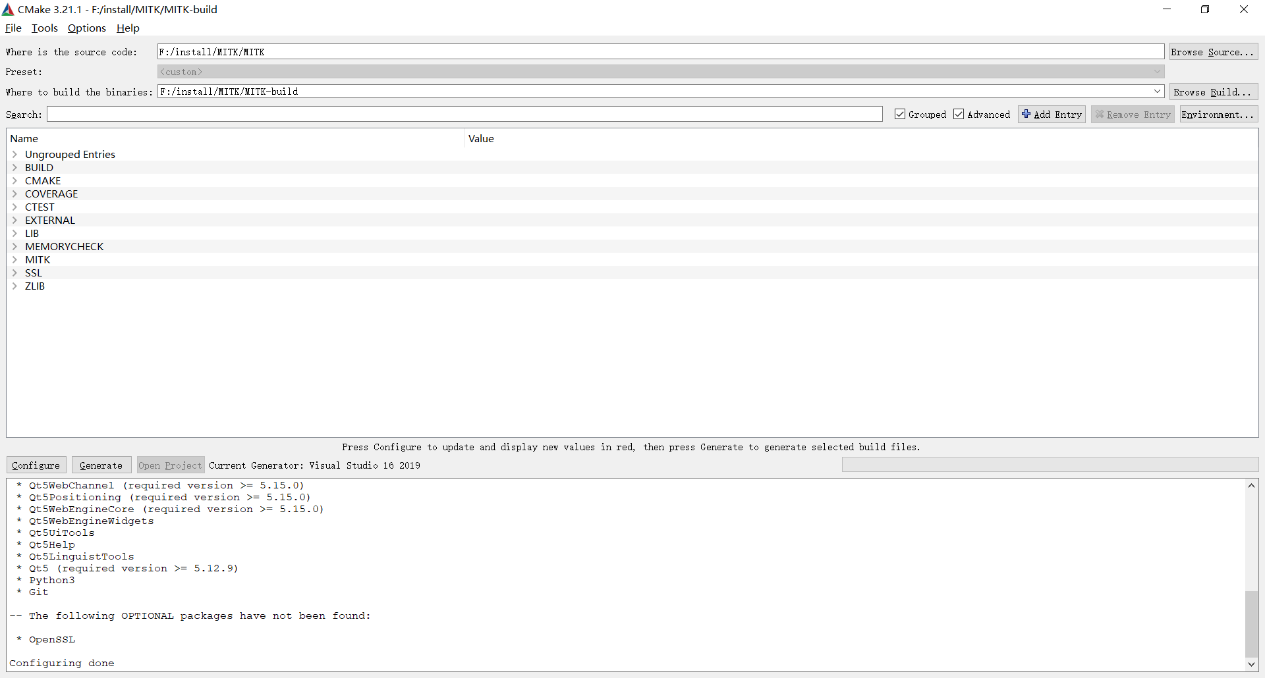Click the 'Configuring done' log line
Image resolution: width=1265 pixels, height=678 pixels.
[x=62, y=663]
